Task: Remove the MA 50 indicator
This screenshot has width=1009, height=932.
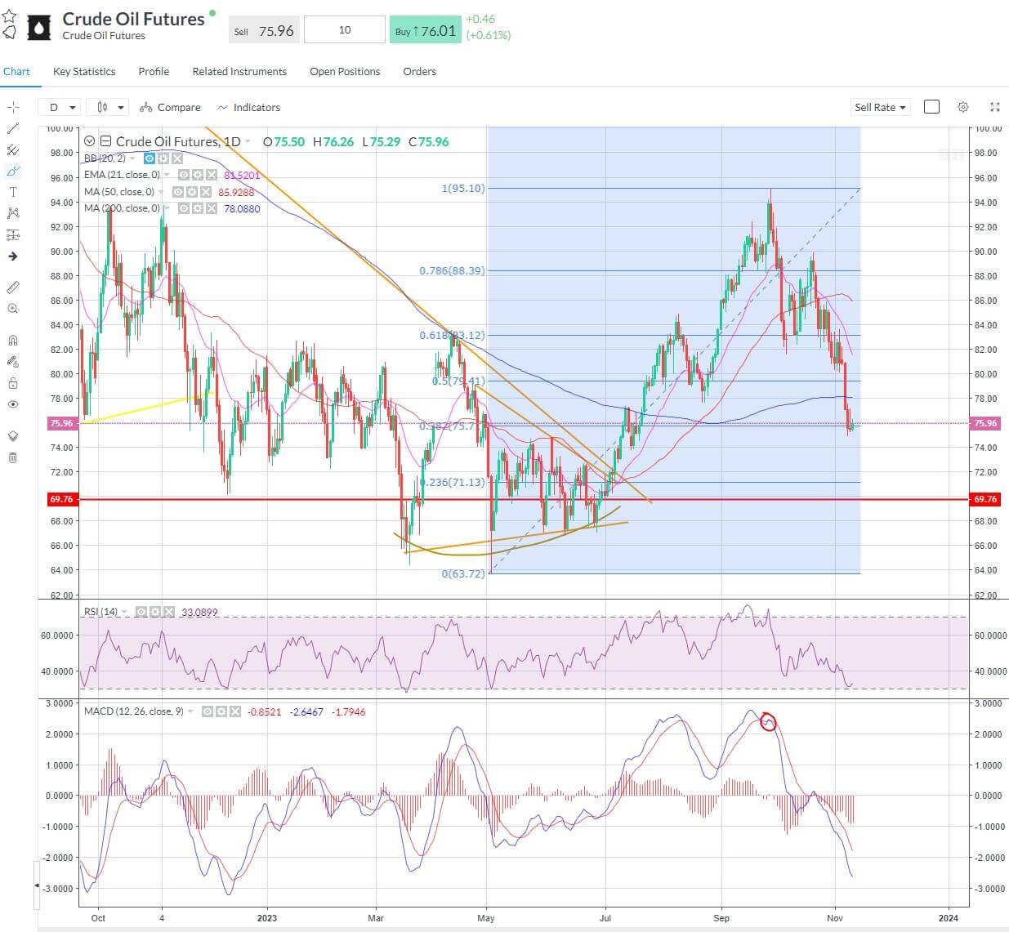Action: coord(206,192)
